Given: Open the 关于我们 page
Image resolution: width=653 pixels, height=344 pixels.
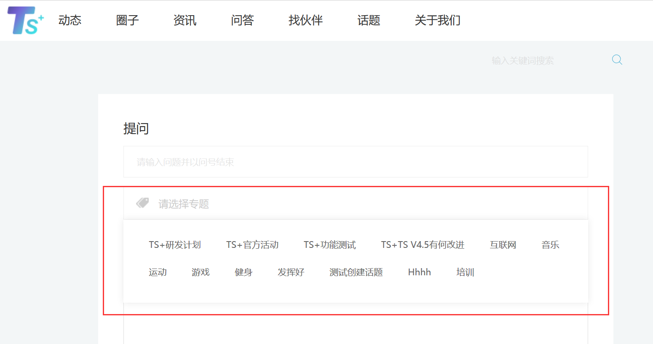Looking at the screenshot, I should (437, 20).
